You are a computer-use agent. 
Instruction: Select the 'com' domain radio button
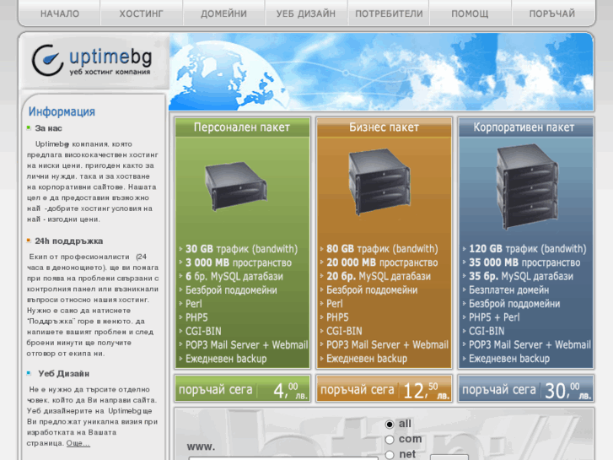390,440
